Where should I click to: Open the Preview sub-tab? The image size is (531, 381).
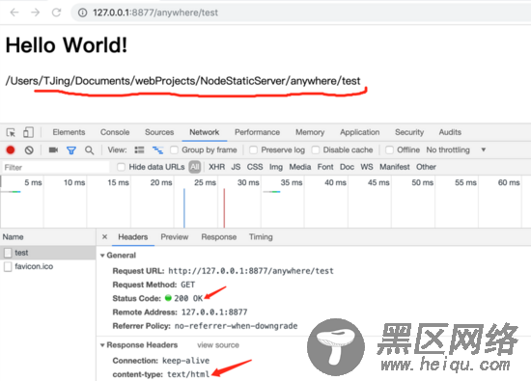tap(175, 237)
